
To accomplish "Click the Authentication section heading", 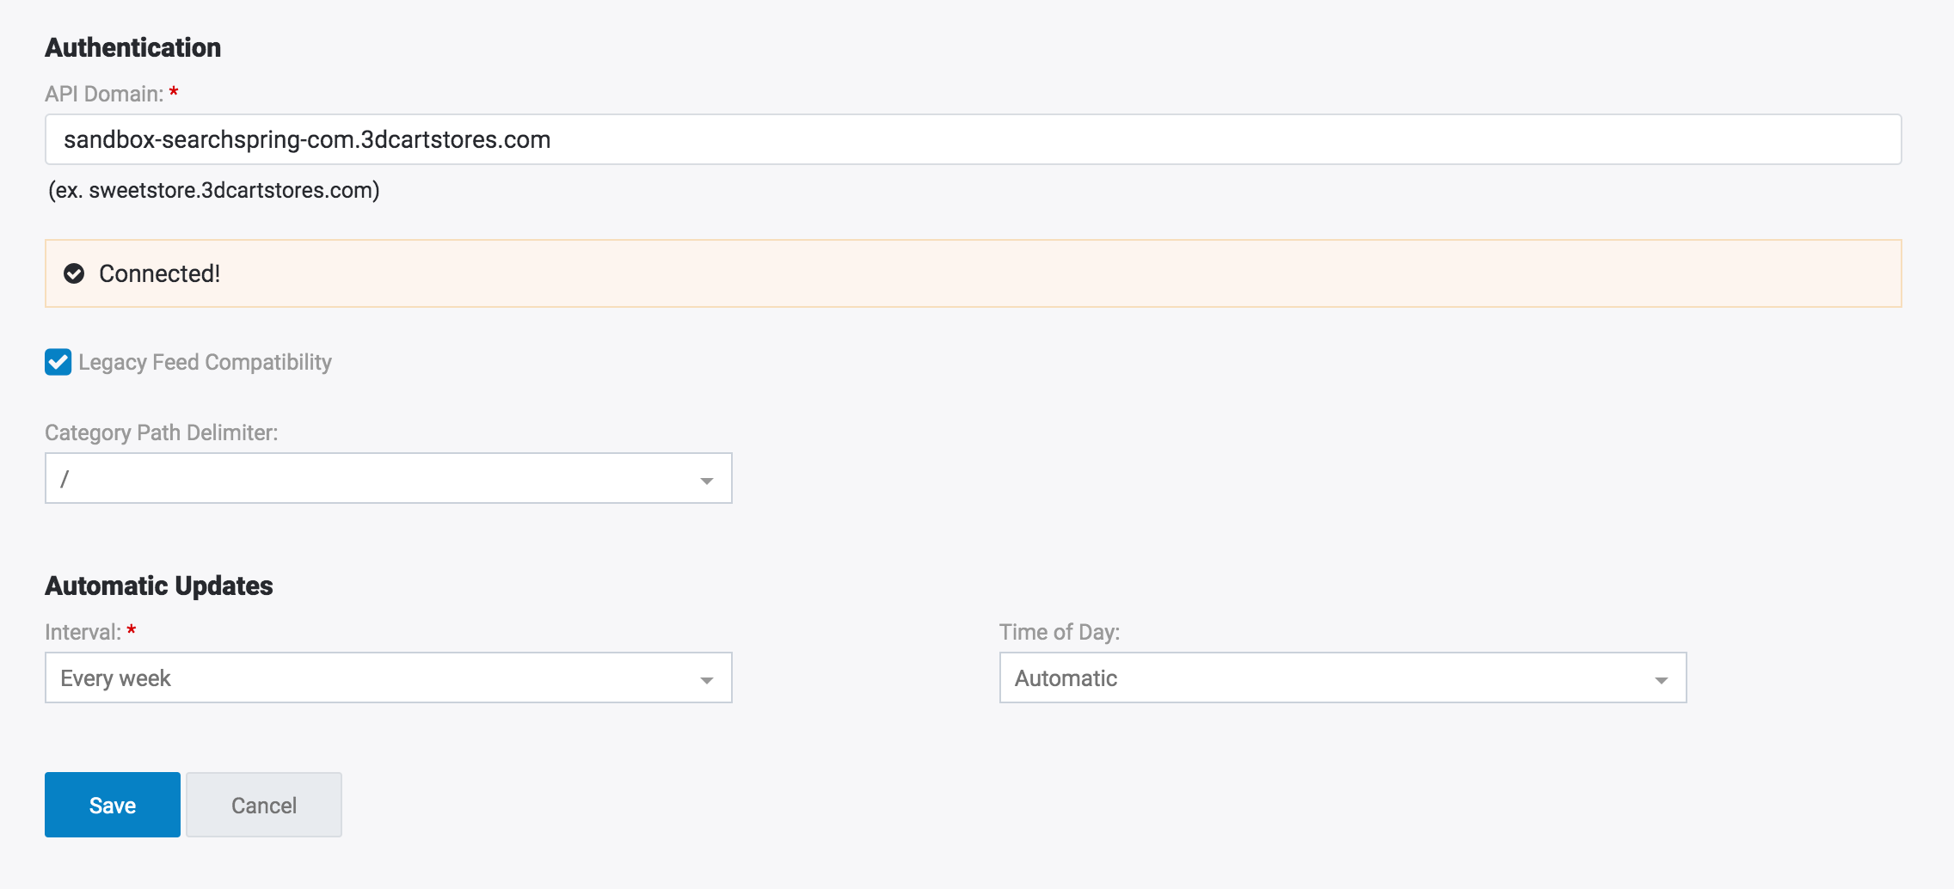I will pyautogui.click(x=133, y=47).
